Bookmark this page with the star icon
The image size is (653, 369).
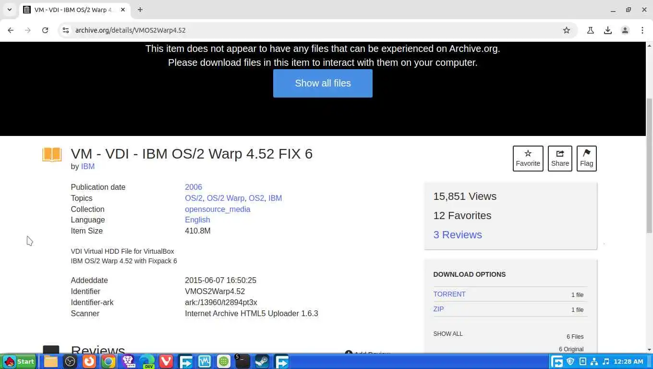click(x=567, y=30)
